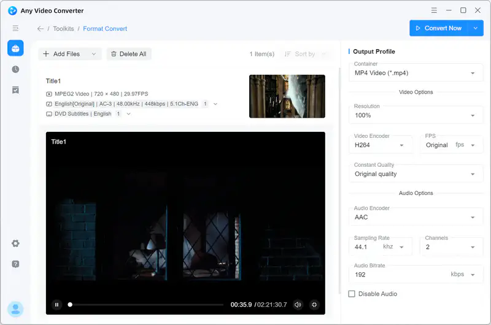Viewport: 491px width, 325px height.
Task: Open the Sort by menu
Action: [305, 54]
